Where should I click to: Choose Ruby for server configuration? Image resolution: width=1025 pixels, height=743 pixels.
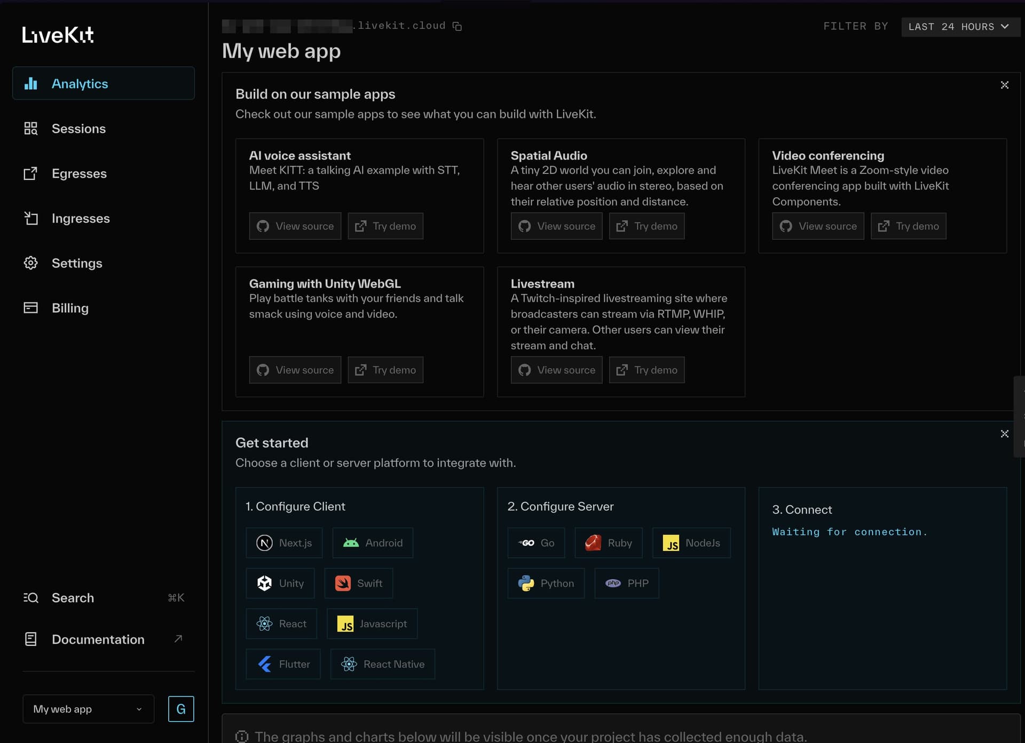[608, 543]
